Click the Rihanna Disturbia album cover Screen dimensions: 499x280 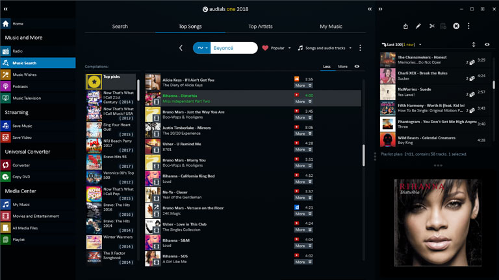[438, 222]
